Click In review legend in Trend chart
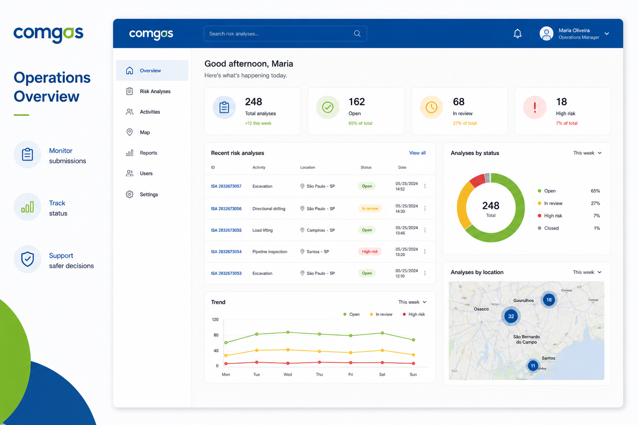Screen dimensions: 638x425 tap(381, 315)
